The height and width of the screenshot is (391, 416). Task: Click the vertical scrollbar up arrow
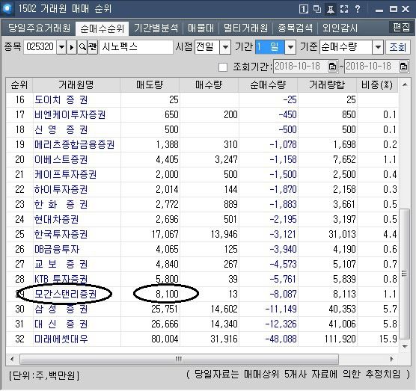405,84
